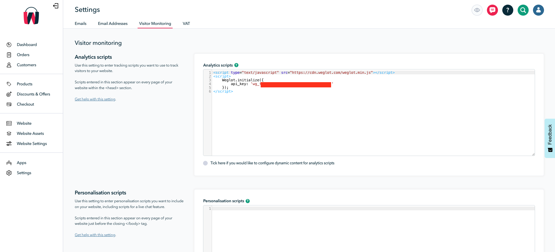Click the Feedback smiley icon
The image size is (555, 252).
pyautogui.click(x=550, y=150)
